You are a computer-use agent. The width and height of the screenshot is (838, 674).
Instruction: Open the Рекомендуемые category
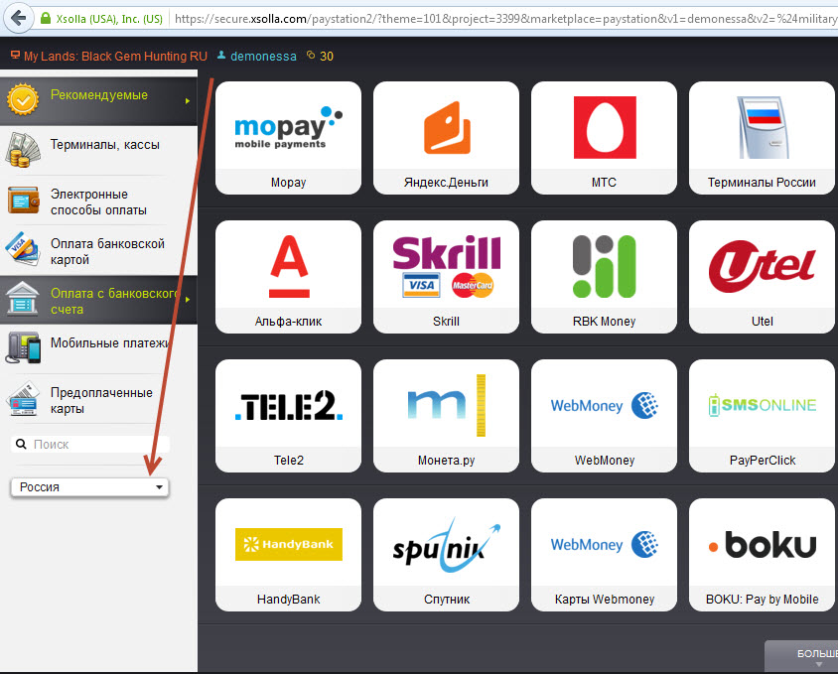[98, 100]
